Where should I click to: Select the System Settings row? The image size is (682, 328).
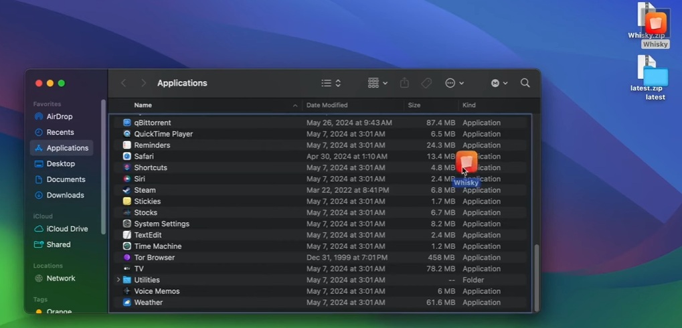click(161, 224)
